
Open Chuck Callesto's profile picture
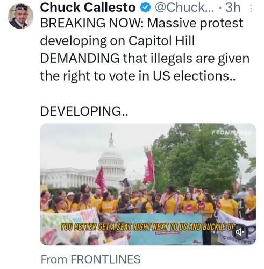[21, 16]
